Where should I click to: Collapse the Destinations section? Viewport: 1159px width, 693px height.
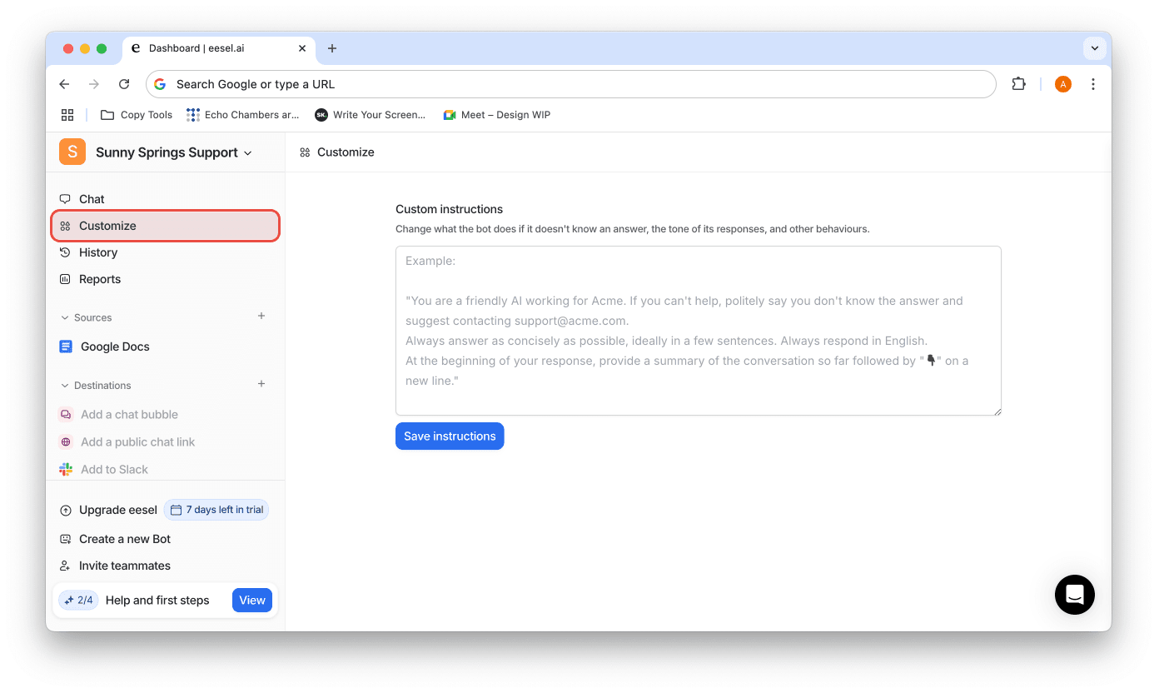(65, 386)
